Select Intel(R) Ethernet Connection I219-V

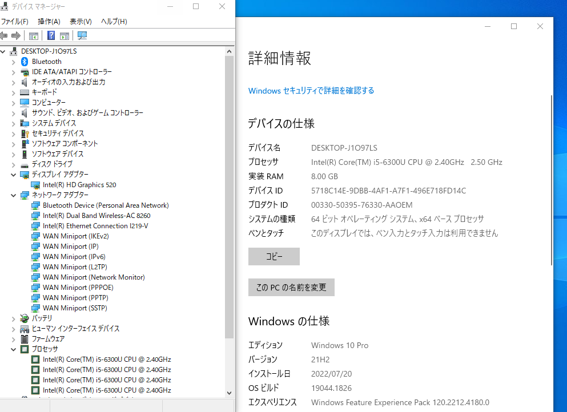(x=95, y=226)
